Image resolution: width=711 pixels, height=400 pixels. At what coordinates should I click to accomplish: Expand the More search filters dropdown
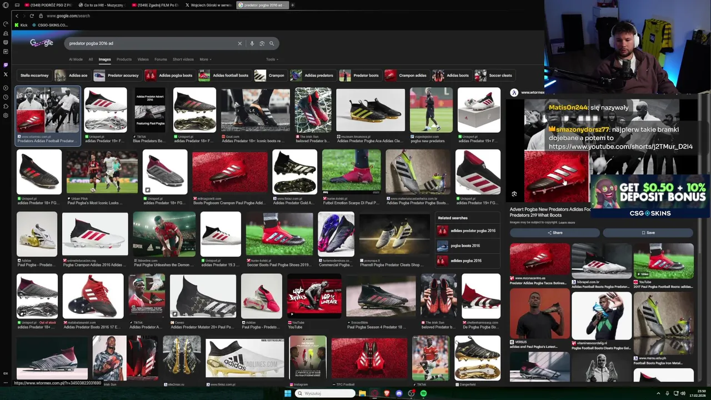[206, 59]
